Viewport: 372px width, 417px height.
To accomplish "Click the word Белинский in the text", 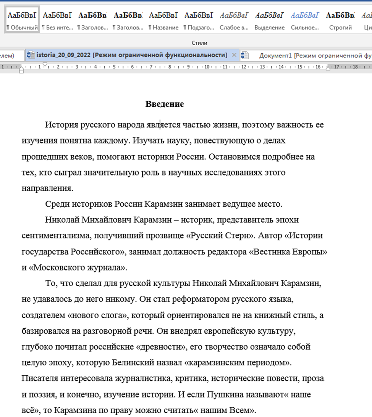I will point(133,362).
